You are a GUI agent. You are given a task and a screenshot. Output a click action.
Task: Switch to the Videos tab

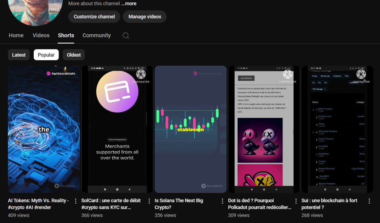point(41,35)
